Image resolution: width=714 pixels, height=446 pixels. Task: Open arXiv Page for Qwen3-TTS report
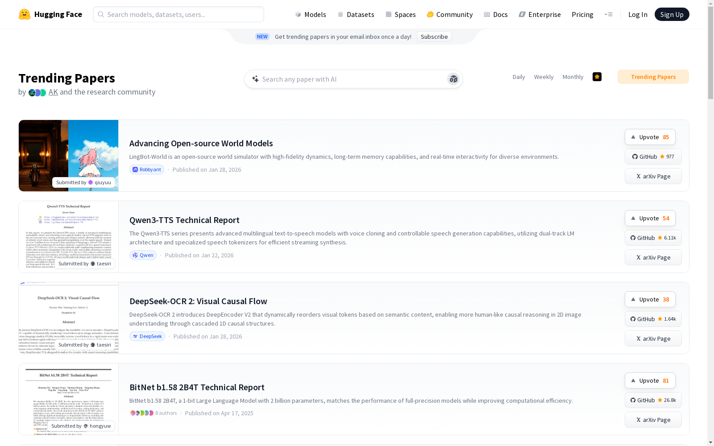(653, 257)
